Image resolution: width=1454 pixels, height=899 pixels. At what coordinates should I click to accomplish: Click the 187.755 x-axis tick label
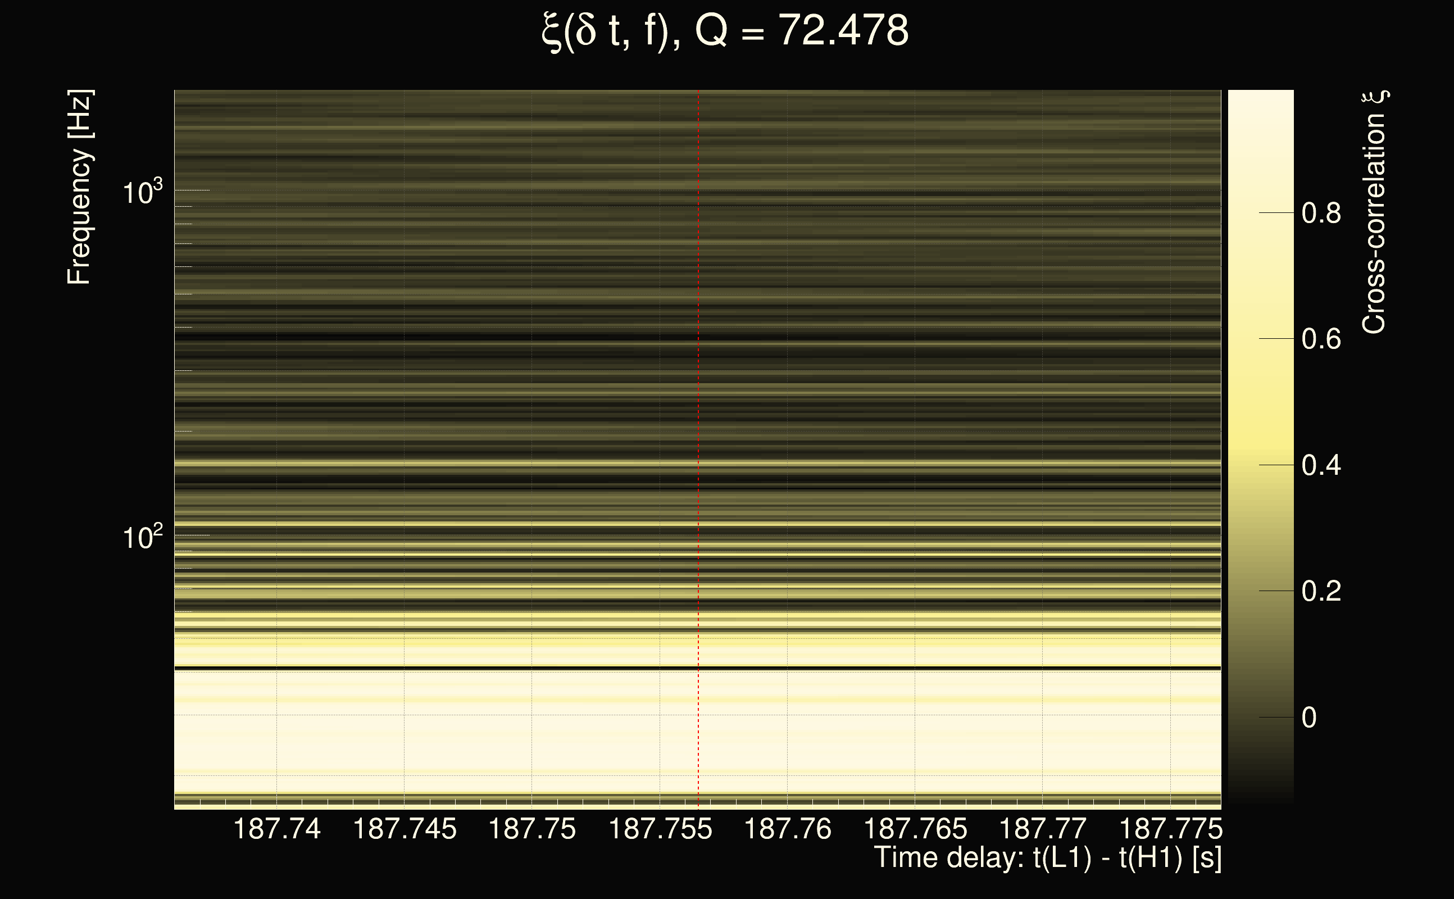660,829
